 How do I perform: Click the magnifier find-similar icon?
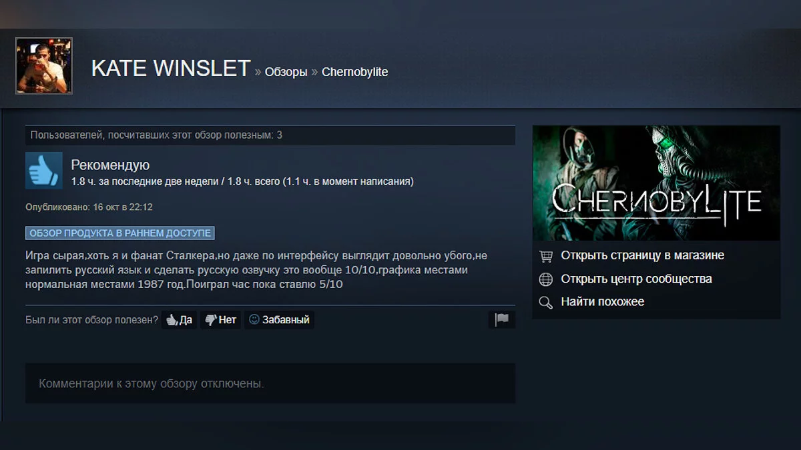(x=546, y=303)
